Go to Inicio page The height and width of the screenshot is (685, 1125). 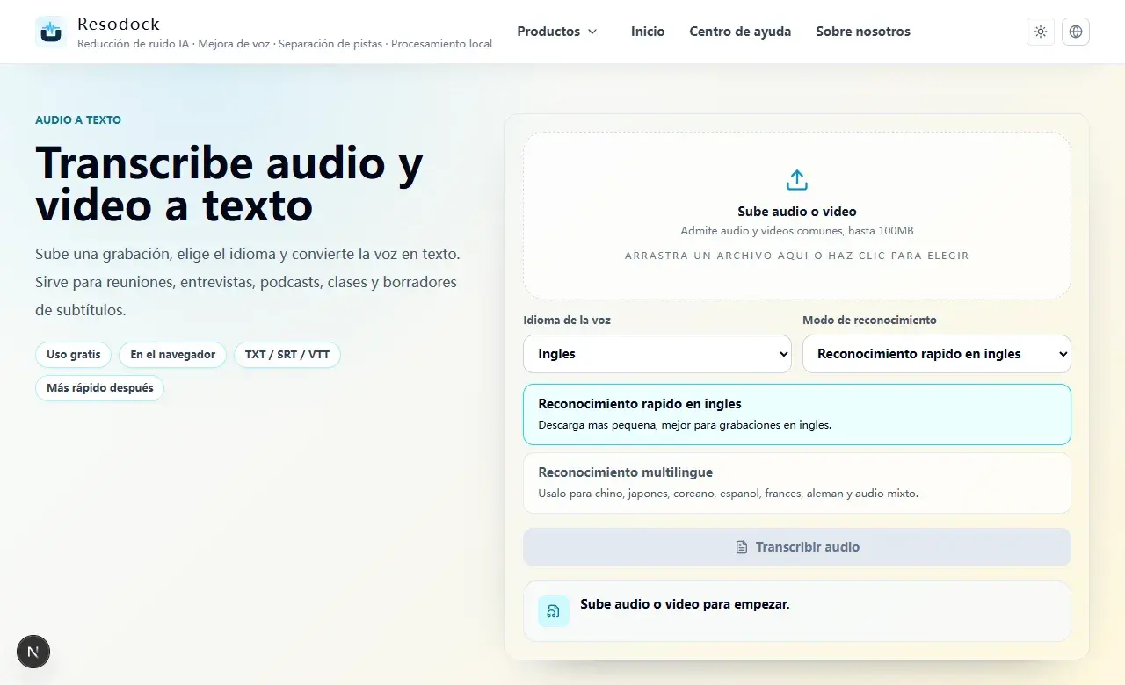[648, 32]
